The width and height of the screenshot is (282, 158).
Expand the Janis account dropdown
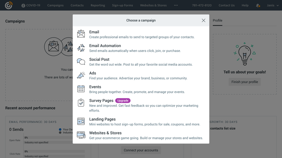tap(272, 5)
